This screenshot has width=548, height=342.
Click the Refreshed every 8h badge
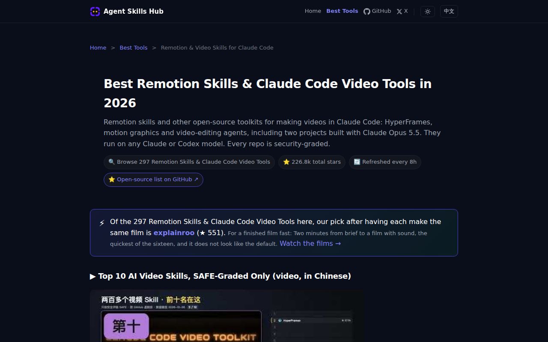[x=385, y=162]
